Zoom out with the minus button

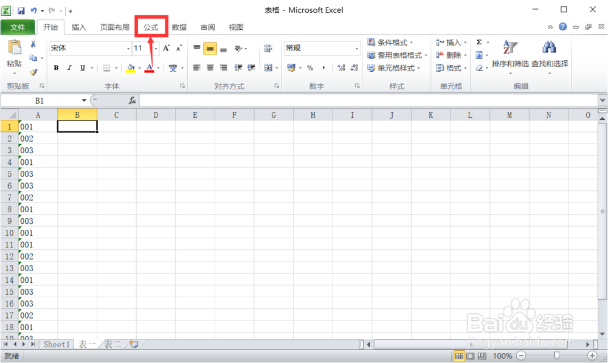522,356
